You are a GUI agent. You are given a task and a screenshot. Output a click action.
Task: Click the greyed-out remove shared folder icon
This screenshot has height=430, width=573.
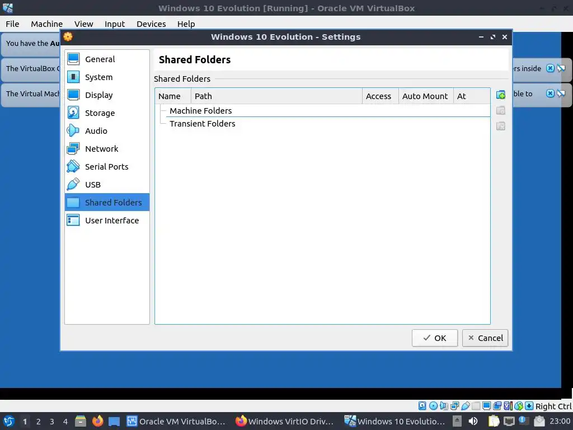[501, 126]
